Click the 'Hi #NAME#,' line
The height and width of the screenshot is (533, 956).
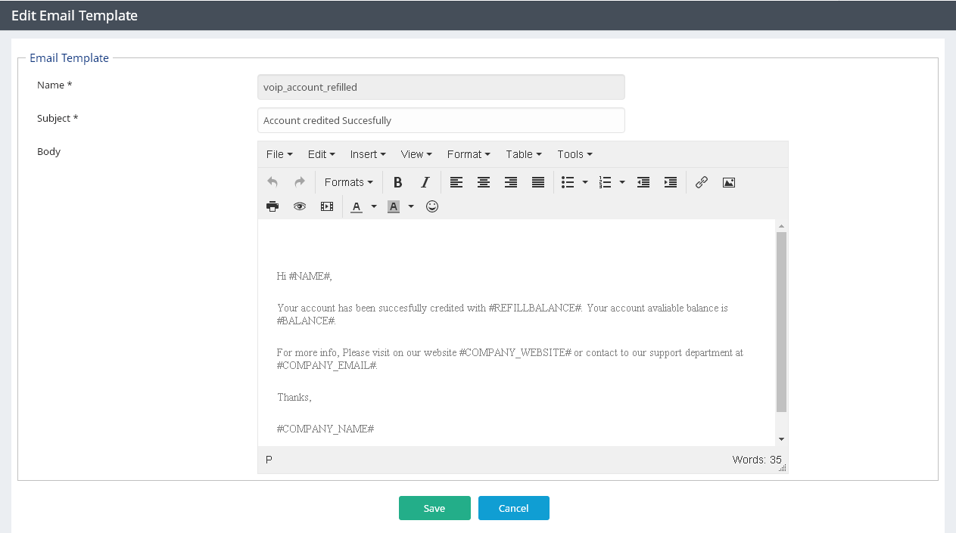pyautogui.click(x=304, y=277)
